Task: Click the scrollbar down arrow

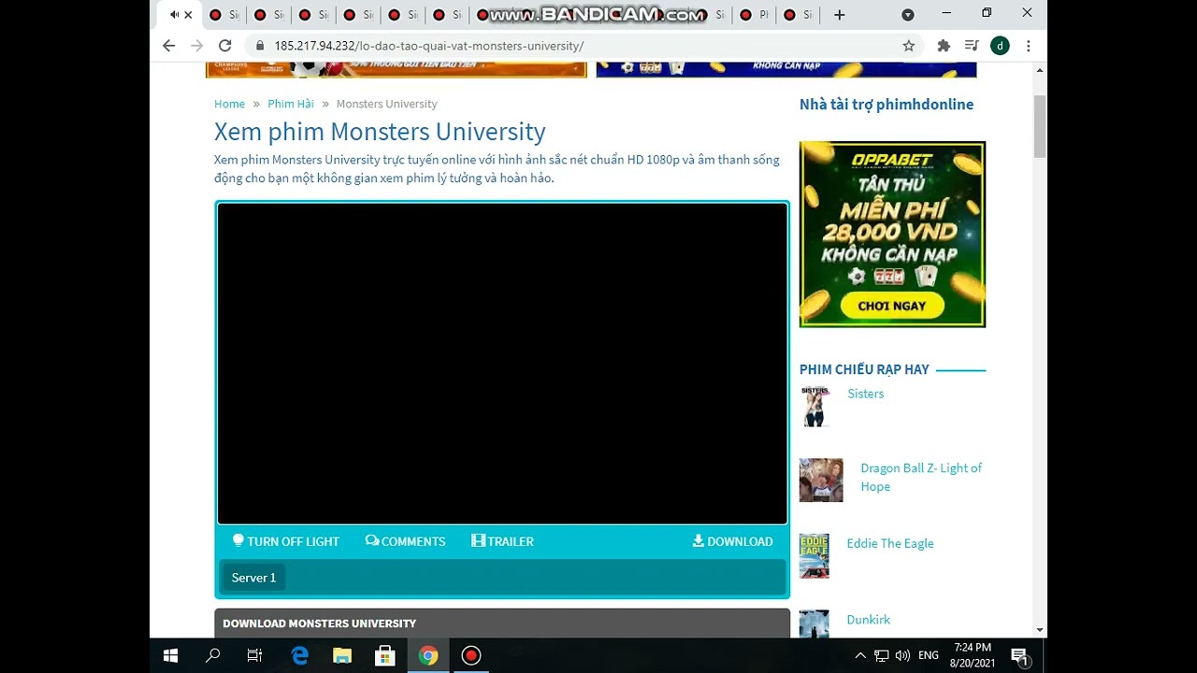Action: click(x=1040, y=631)
